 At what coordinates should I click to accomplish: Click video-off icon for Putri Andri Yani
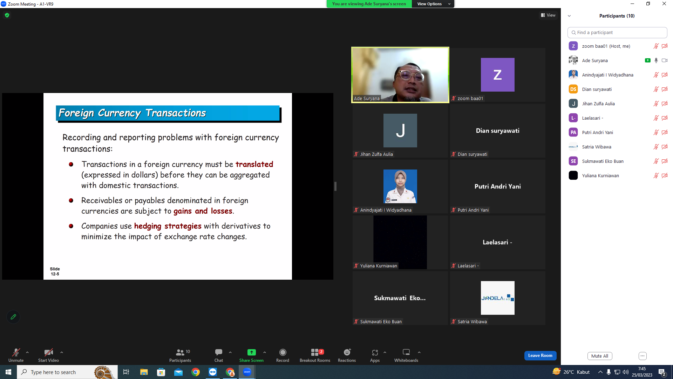(x=665, y=132)
